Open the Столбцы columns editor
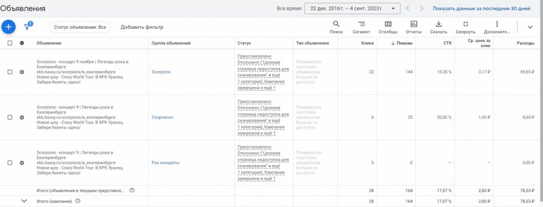This screenshot has height=207, width=543. coord(388,27)
